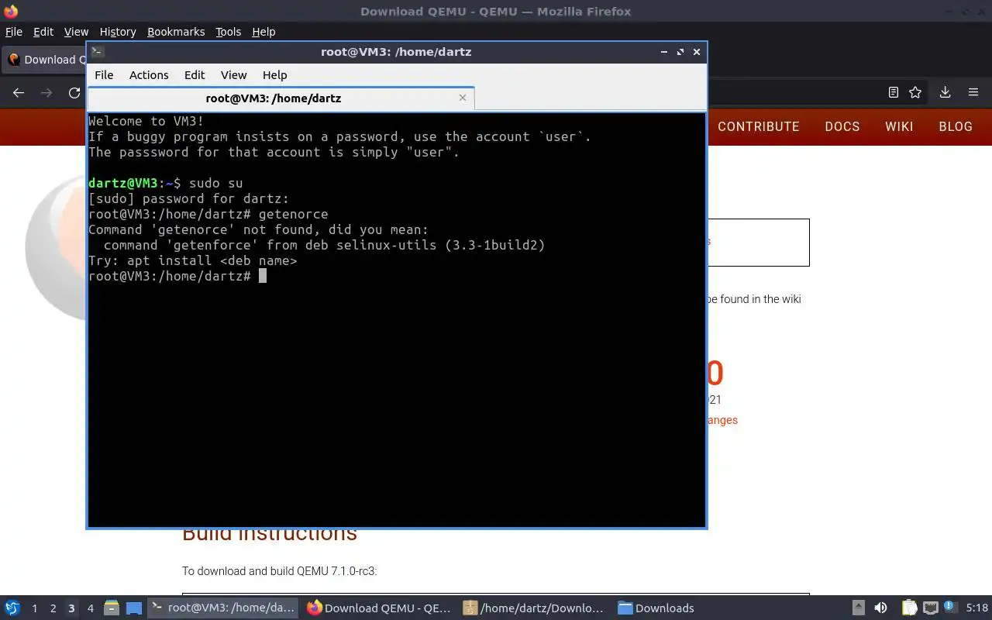
Task: Open BLOG link on QEMU site
Action: click(956, 127)
